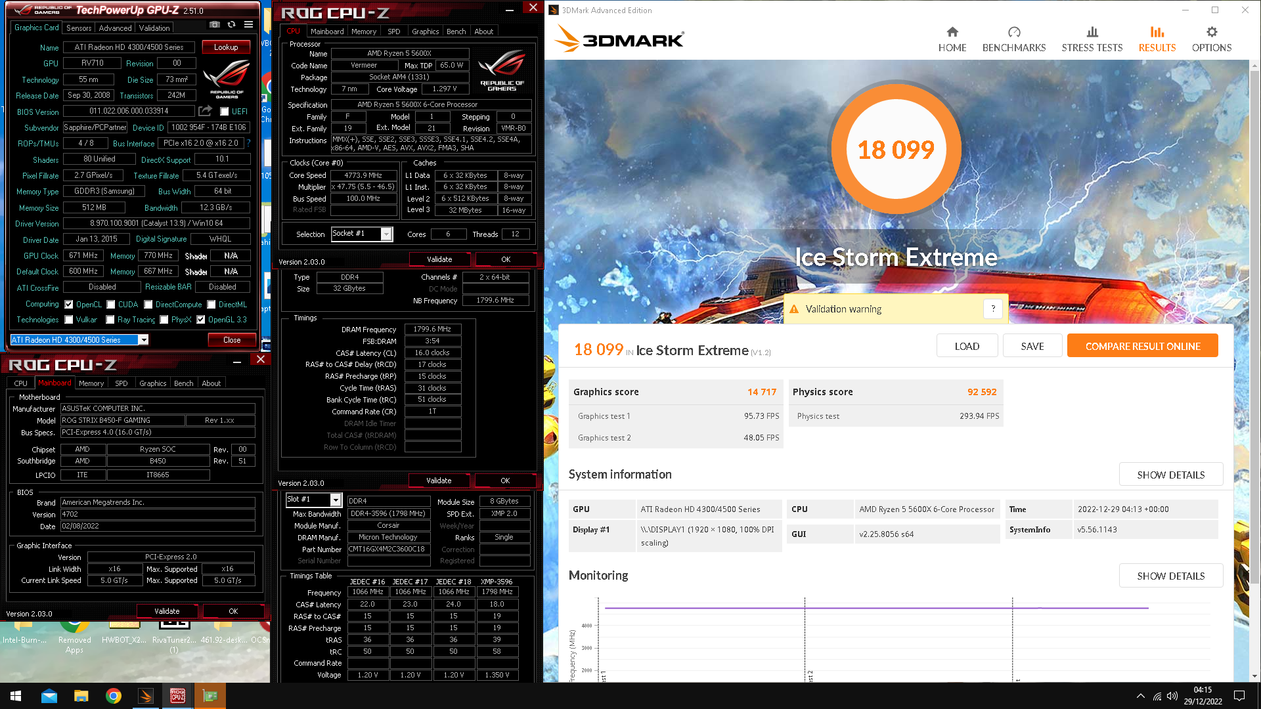Viewport: 1261px width, 709px height.
Task: Open Bench tab in top CPU-Z window
Action: 456,32
